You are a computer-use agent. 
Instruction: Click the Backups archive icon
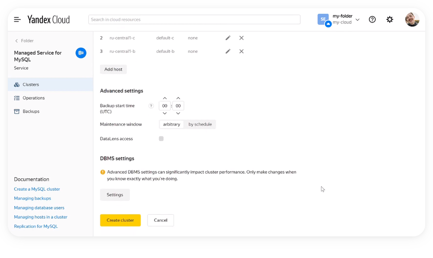17,111
